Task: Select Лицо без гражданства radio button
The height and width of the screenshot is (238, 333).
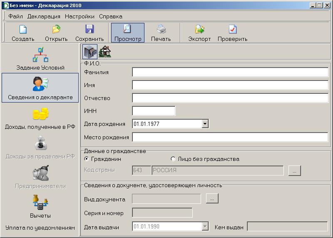Action: (173, 159)
